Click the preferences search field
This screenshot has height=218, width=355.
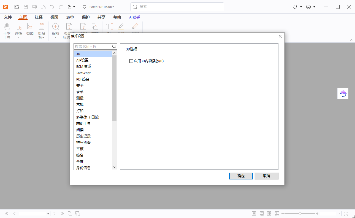click(x=94, y=46)
